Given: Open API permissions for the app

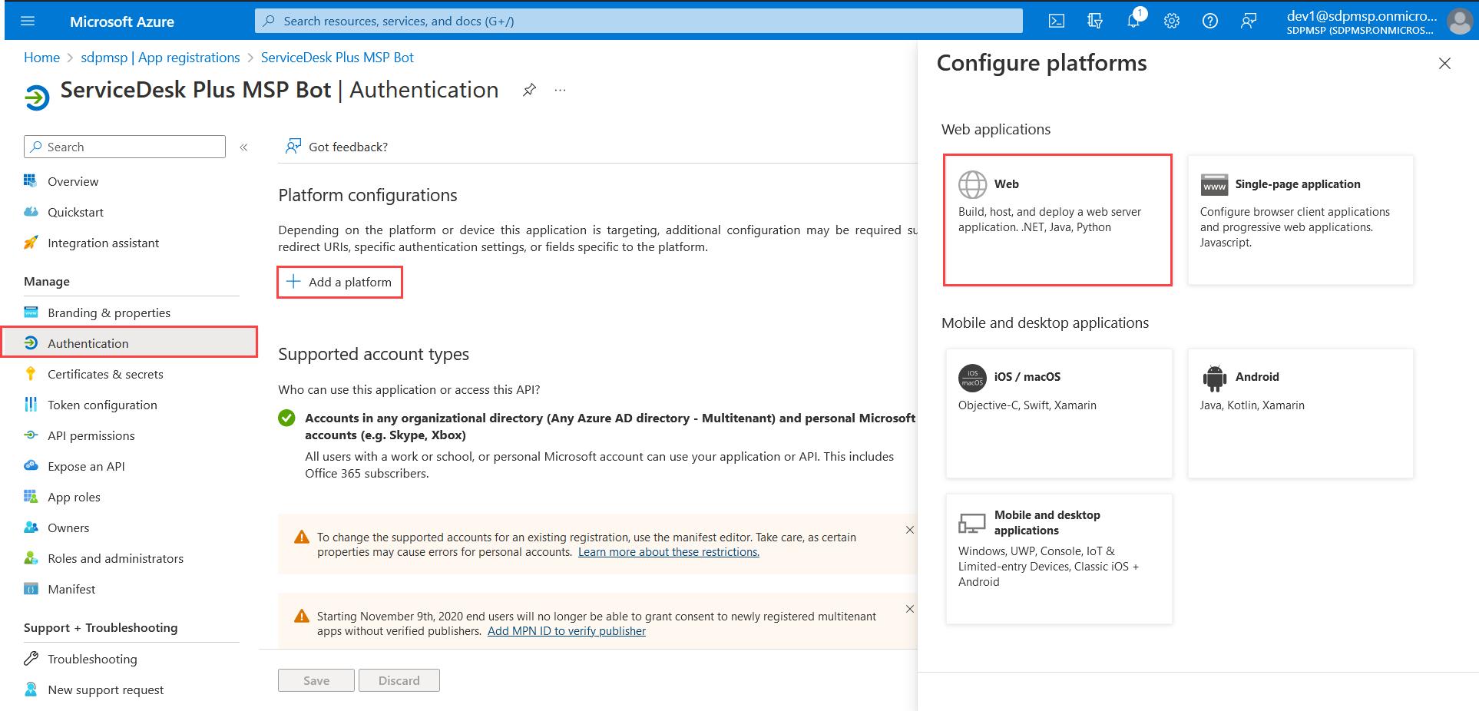Looking at the screenshot, I should tap(90, 435).
